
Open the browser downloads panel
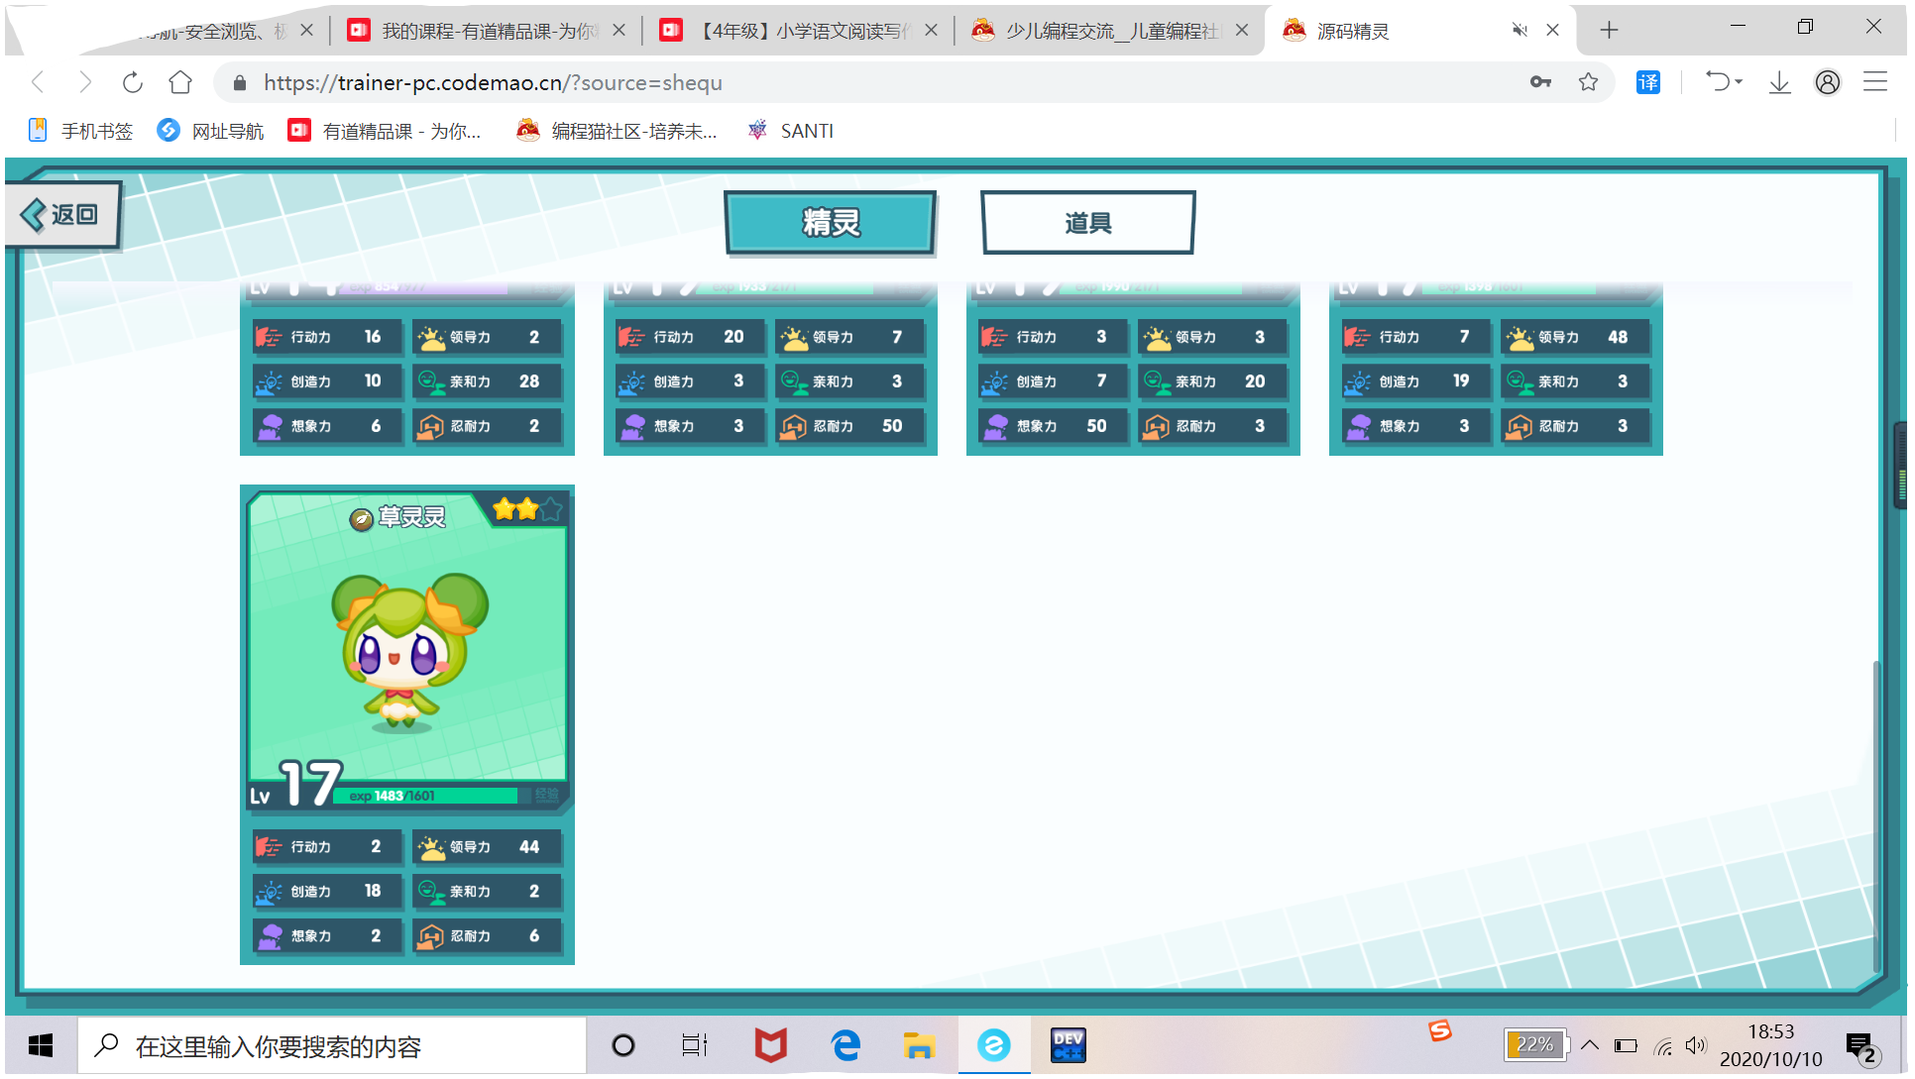coord(1779,82)
